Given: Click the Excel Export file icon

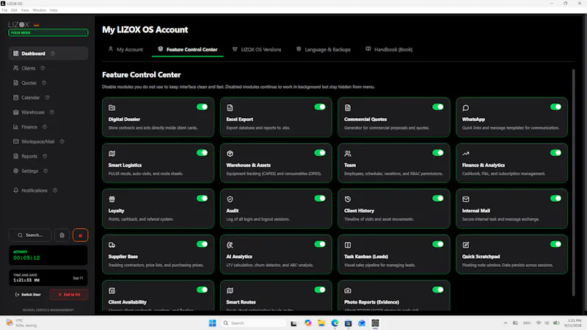Looking at the screenshot, I should pyautogui.click(x=230, y=108).
